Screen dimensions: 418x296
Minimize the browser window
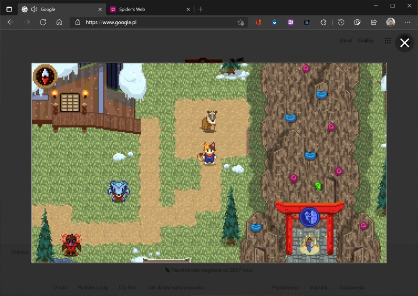pyautogui.click(x=376, y=5)
